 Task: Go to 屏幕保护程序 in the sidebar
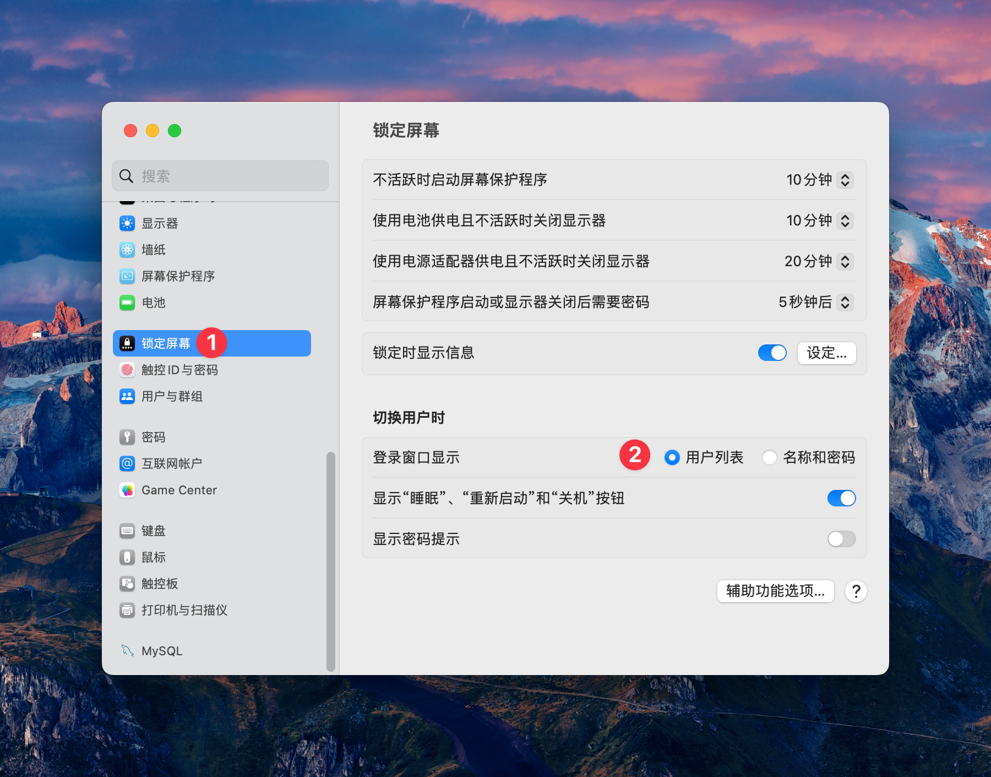coord(212,276)
